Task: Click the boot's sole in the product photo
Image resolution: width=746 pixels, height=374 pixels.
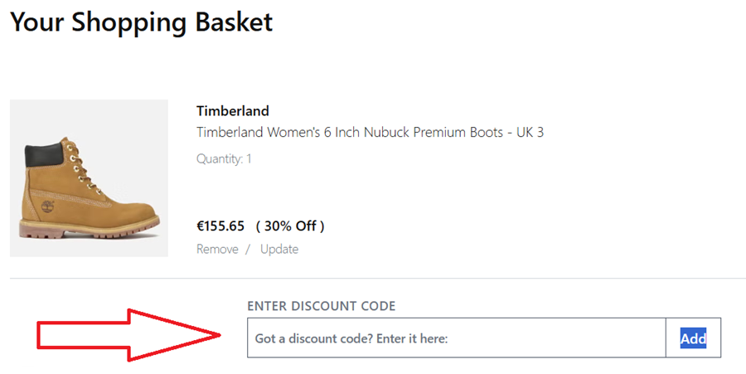Action: point(91,230)
